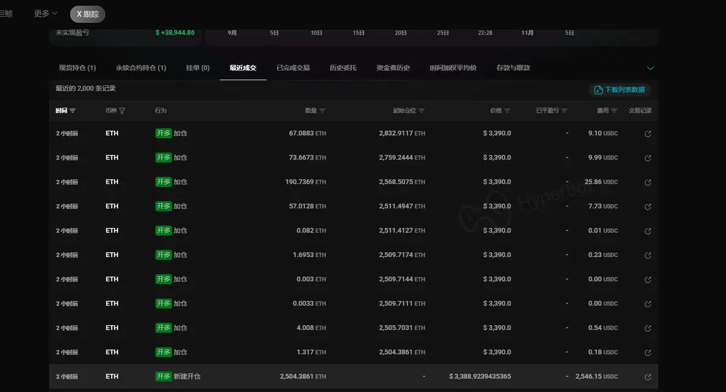
Task: Click 下载列表数据 download button
Action: [x=620, y=90]
